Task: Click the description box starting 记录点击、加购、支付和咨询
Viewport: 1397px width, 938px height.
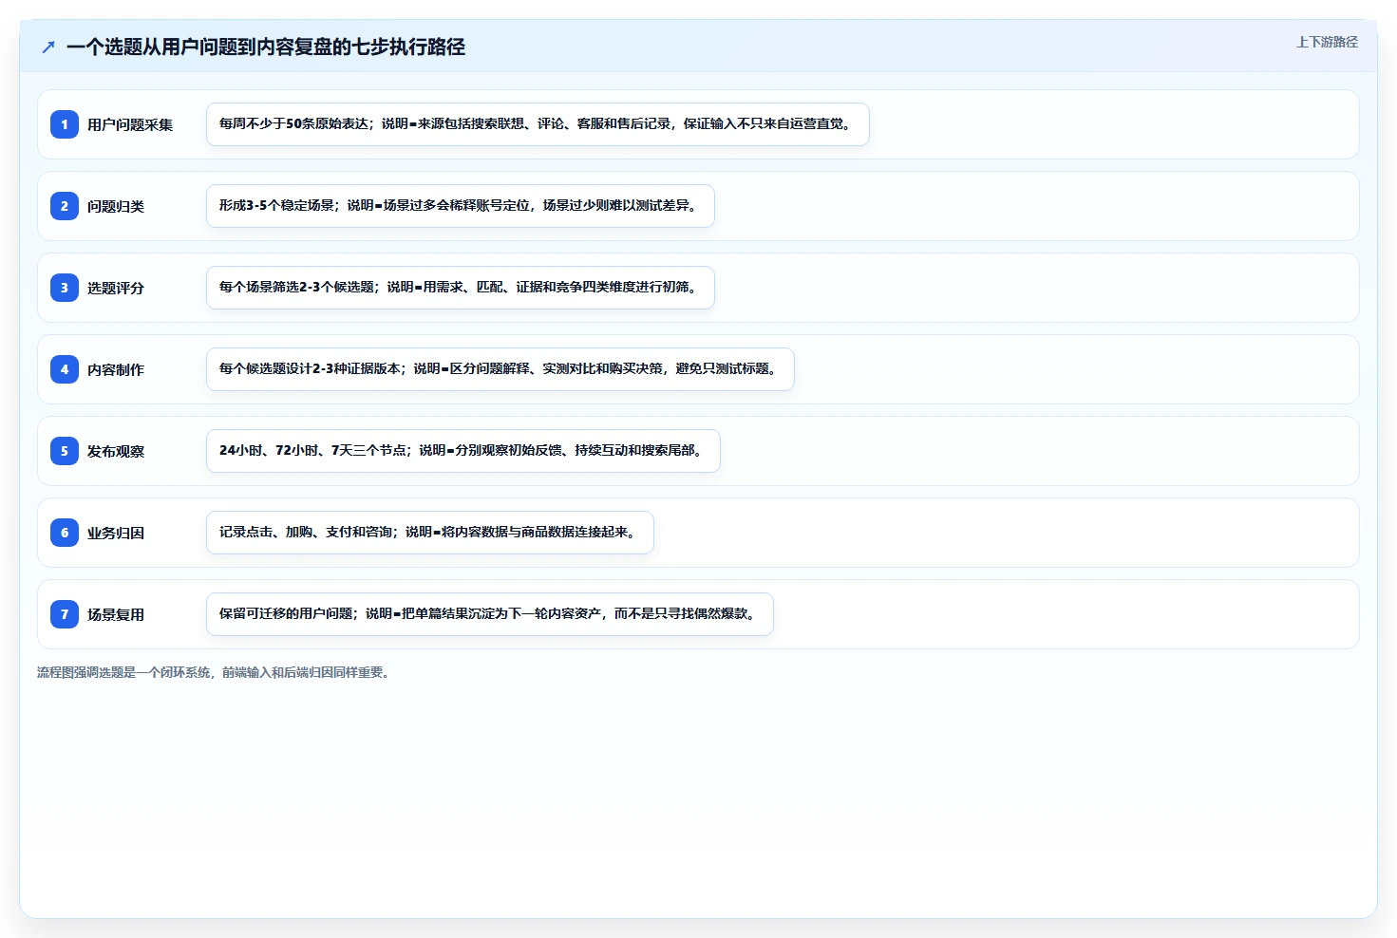Action: [x=430, y=533]
